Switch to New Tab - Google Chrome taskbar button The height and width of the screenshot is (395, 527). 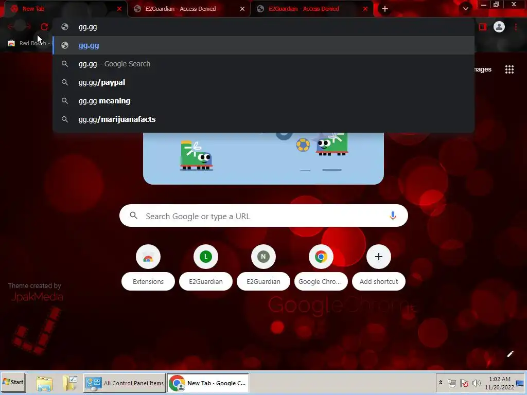pyautogui.click(x=208, y=383)
